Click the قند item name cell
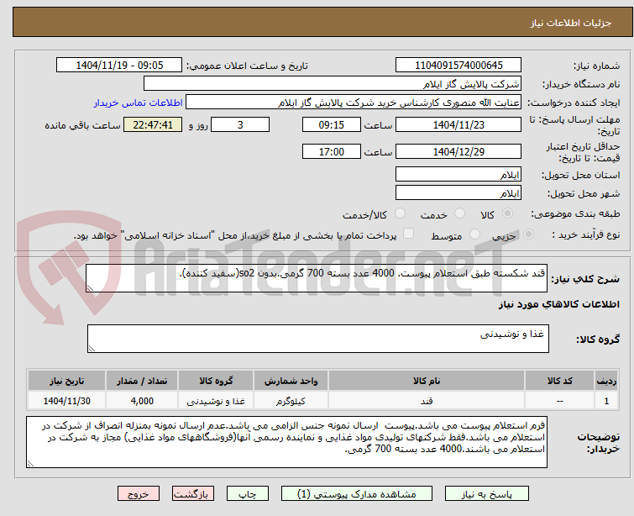The image size is (634, 516). point(427,401)
